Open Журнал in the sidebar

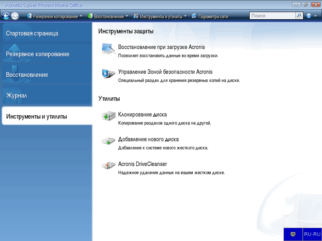[46, 95]
